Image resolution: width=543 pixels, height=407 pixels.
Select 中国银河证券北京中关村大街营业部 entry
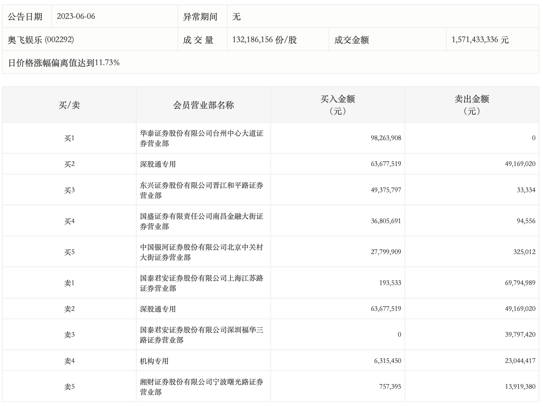pyautogui.click(x=201, y=252)
